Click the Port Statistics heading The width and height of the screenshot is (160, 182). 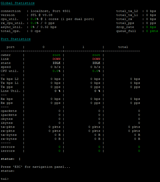[16, 39]
